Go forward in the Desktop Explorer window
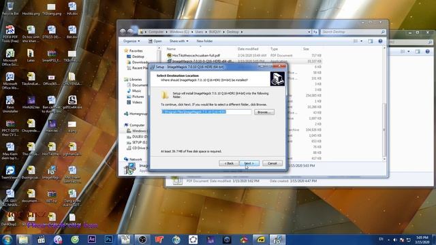Screen dimensions: 436x245 tap(130, 32)
